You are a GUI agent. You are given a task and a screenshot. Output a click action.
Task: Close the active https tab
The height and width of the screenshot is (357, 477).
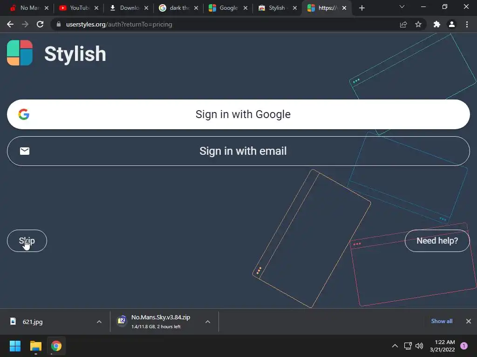(x=344, y=8)
